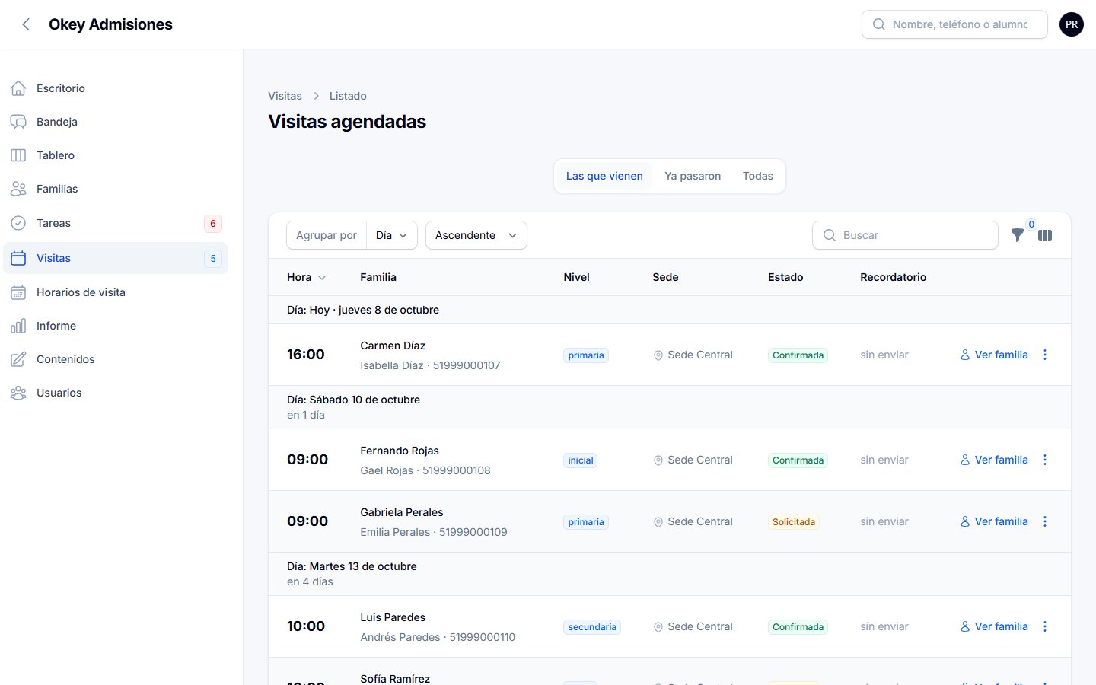Click the Visitas calendar icon
The height and width of the screenshot is (685, 1096).
tap(18, 258)
